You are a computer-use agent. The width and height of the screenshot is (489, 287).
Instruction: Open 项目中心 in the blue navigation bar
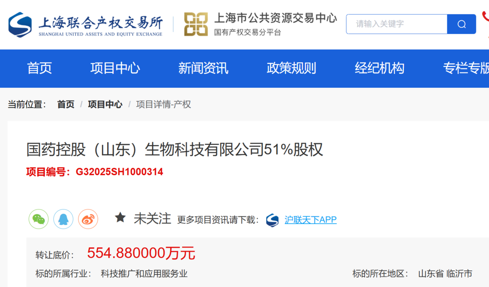(115, 68)
